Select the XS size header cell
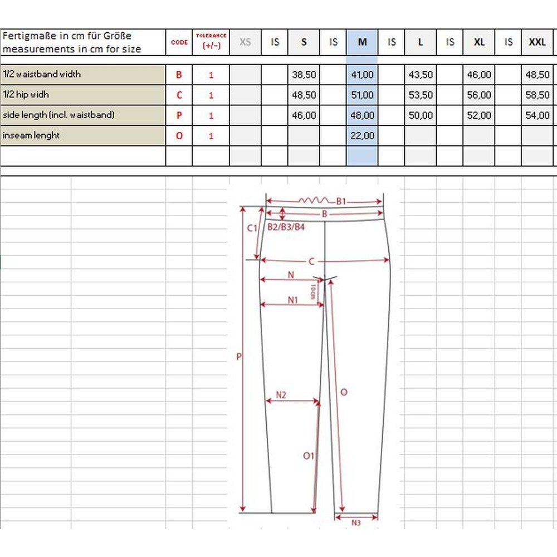 pos(245,42)
